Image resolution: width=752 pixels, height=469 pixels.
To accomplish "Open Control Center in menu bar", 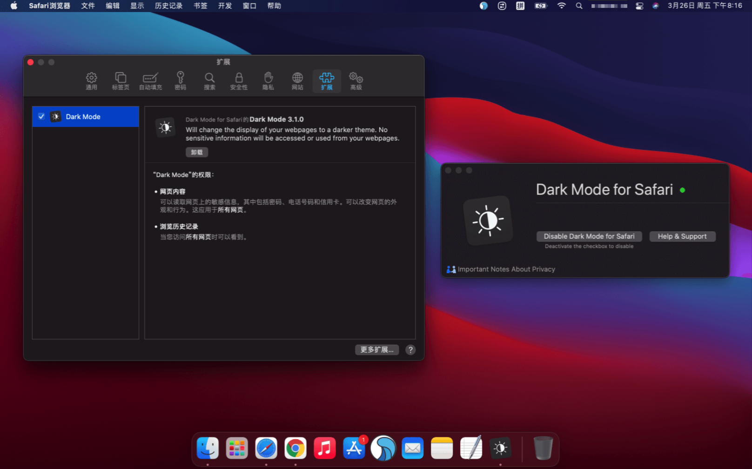I will click(x=639, y=6).
